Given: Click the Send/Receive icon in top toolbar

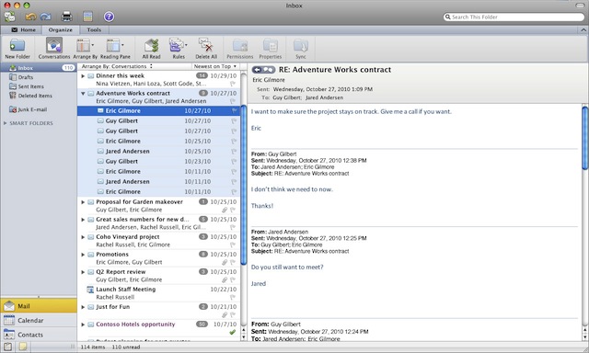Looking at the screenshot, I should click(x=10, y=17).
